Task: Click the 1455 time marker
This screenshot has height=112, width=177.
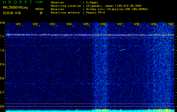Action: click(86, 24)
